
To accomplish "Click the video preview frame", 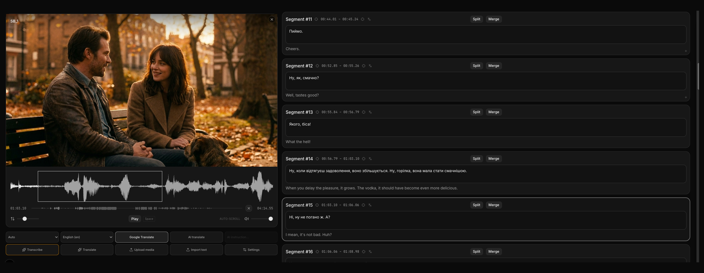I will [142, 90].
